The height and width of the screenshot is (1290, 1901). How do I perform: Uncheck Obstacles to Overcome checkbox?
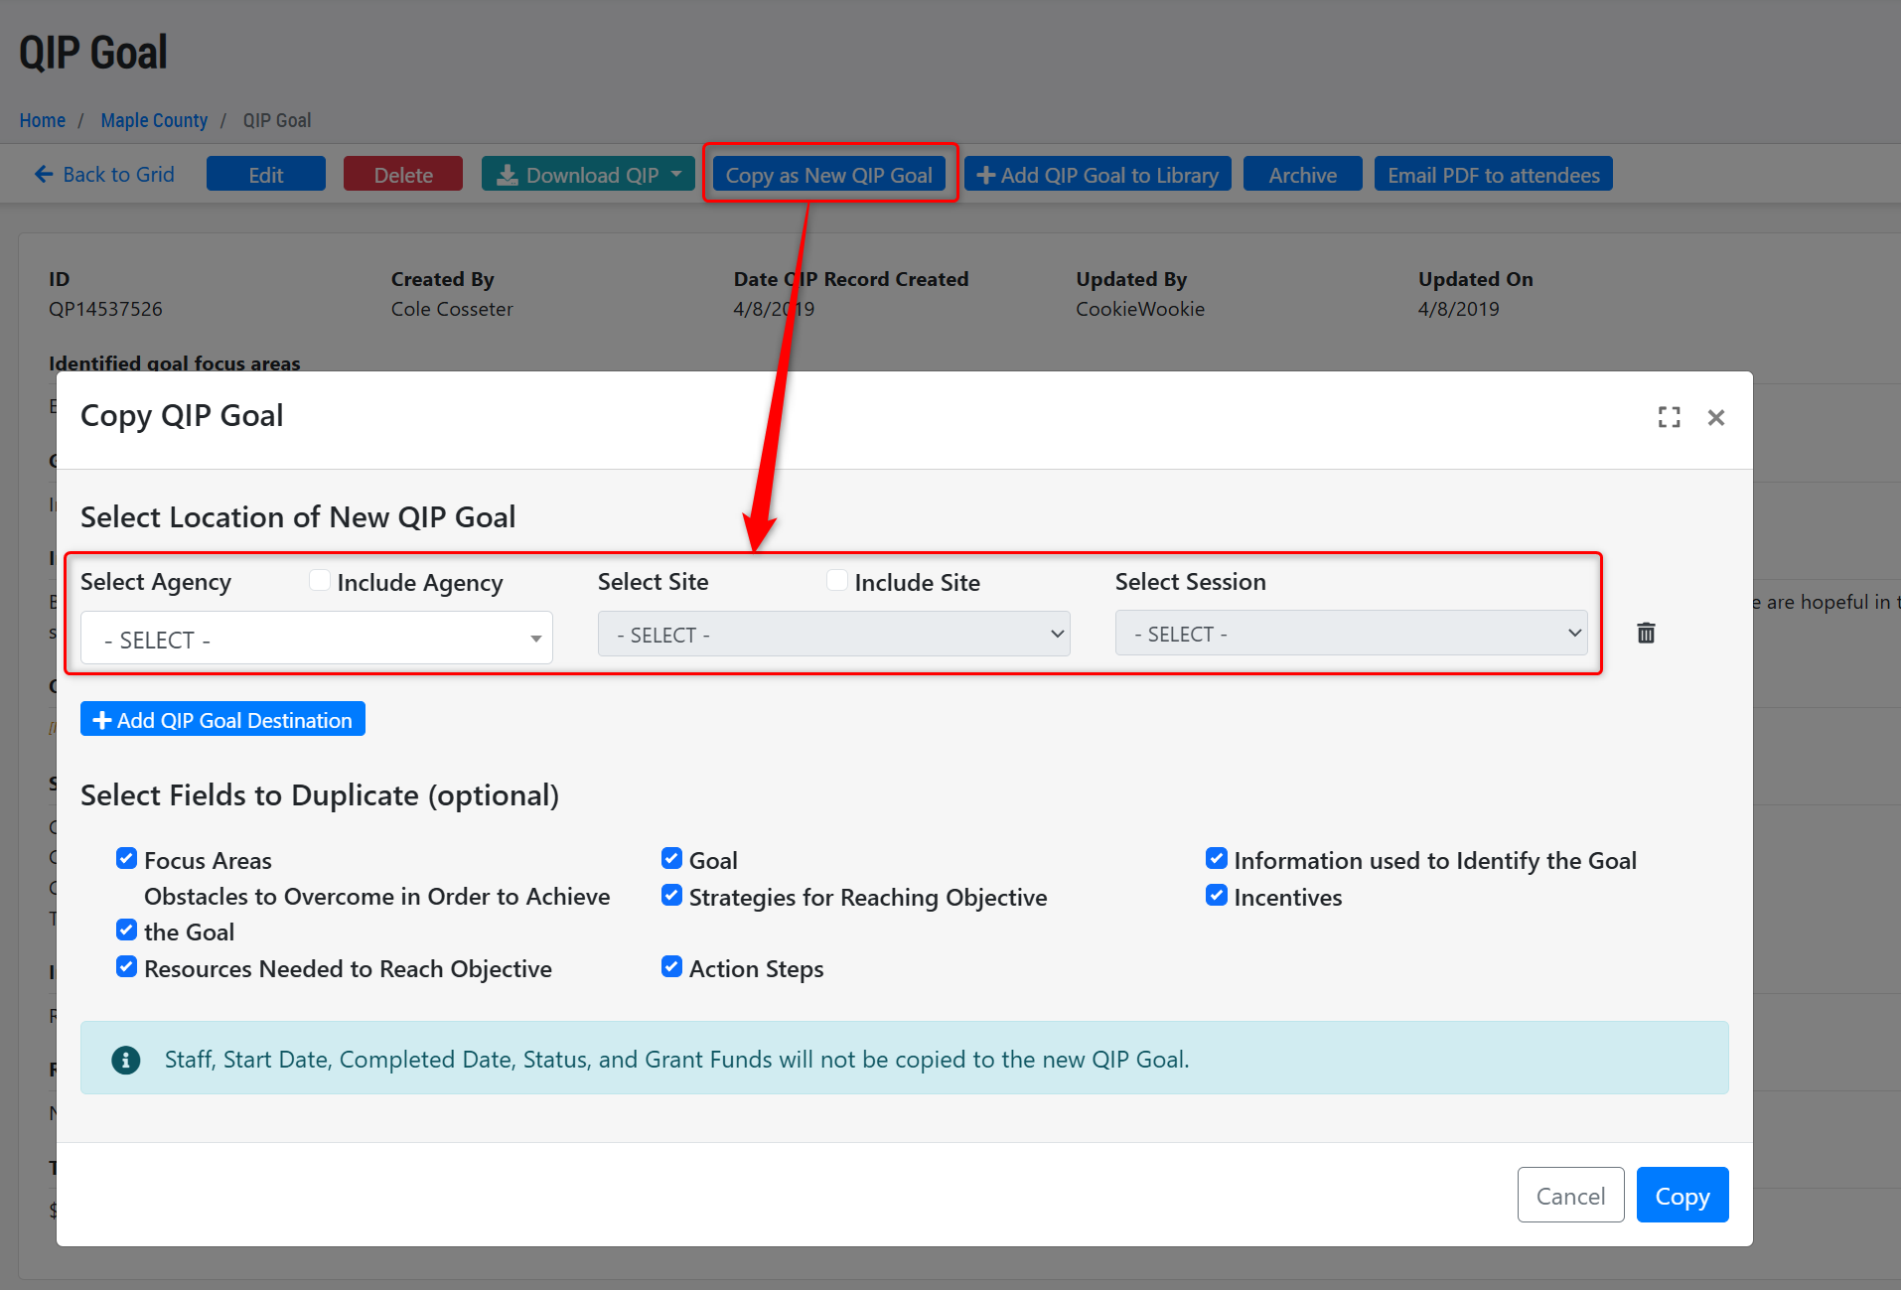pos(126,930)
